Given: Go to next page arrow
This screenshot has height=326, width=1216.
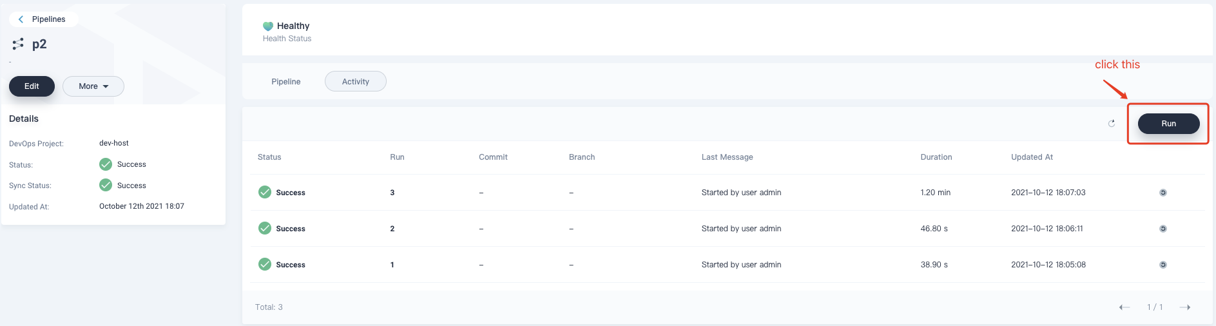Looking at the screenshot, I should click(1185, 307).
